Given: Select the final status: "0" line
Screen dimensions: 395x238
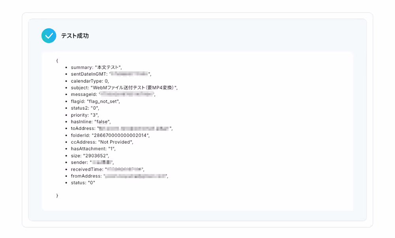Looking at the screenshot, I should pyautogui.click(x=83, y=183).
